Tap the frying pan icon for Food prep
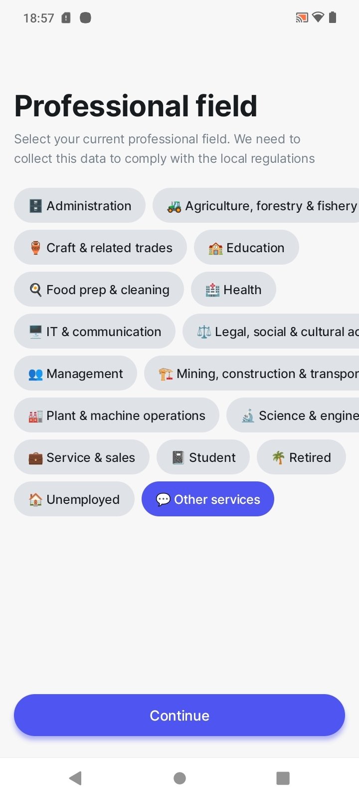 35,290
